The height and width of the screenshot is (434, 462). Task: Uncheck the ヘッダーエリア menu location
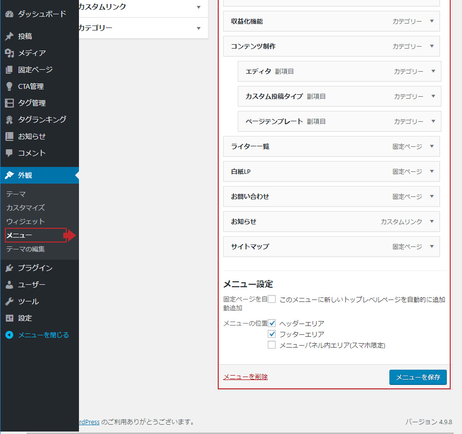(272, 324)
